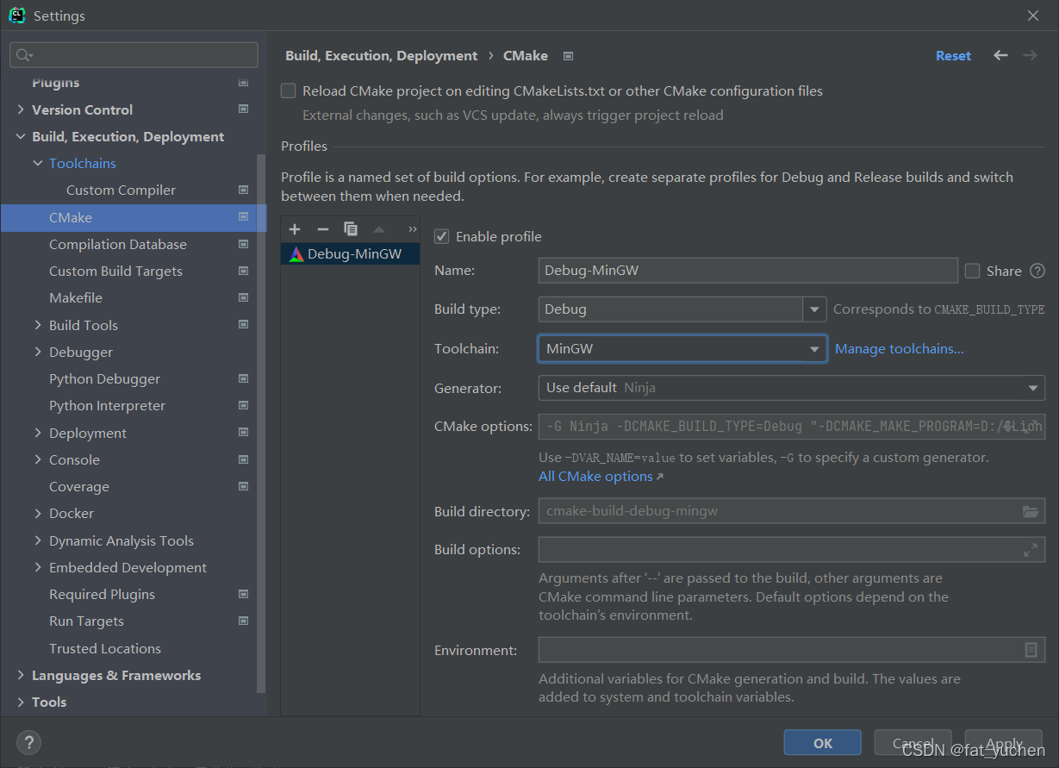Viewport: 1059px width, 768px height.
Task: Open Manage toolchains link
Action: tap(900, 348)
